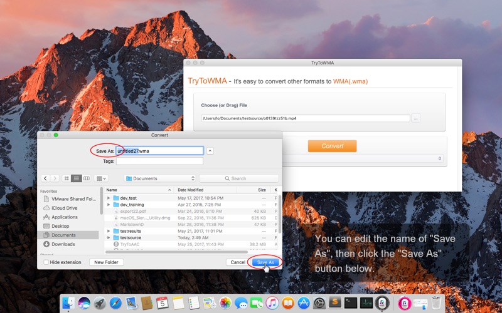502x313 pixels.
Task: Sort files by Date Modified column
Action: (205, 190)
